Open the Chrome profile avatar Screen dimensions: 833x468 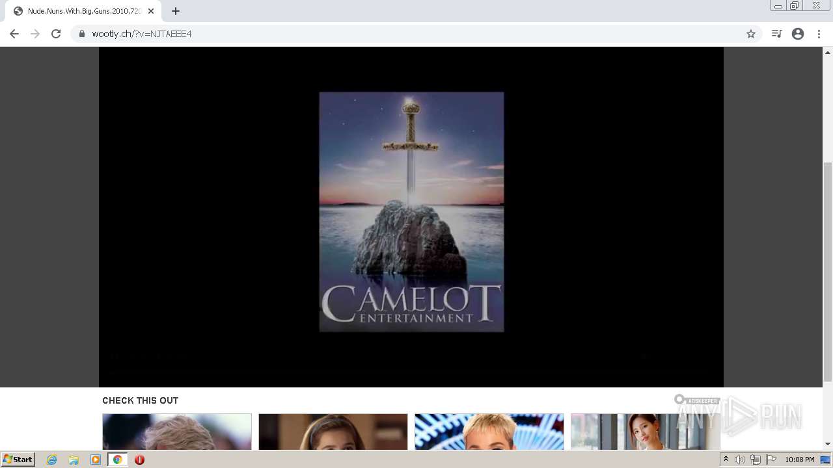(x=798, y=34)
